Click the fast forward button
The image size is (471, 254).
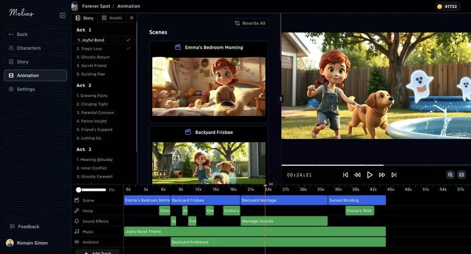382,175
